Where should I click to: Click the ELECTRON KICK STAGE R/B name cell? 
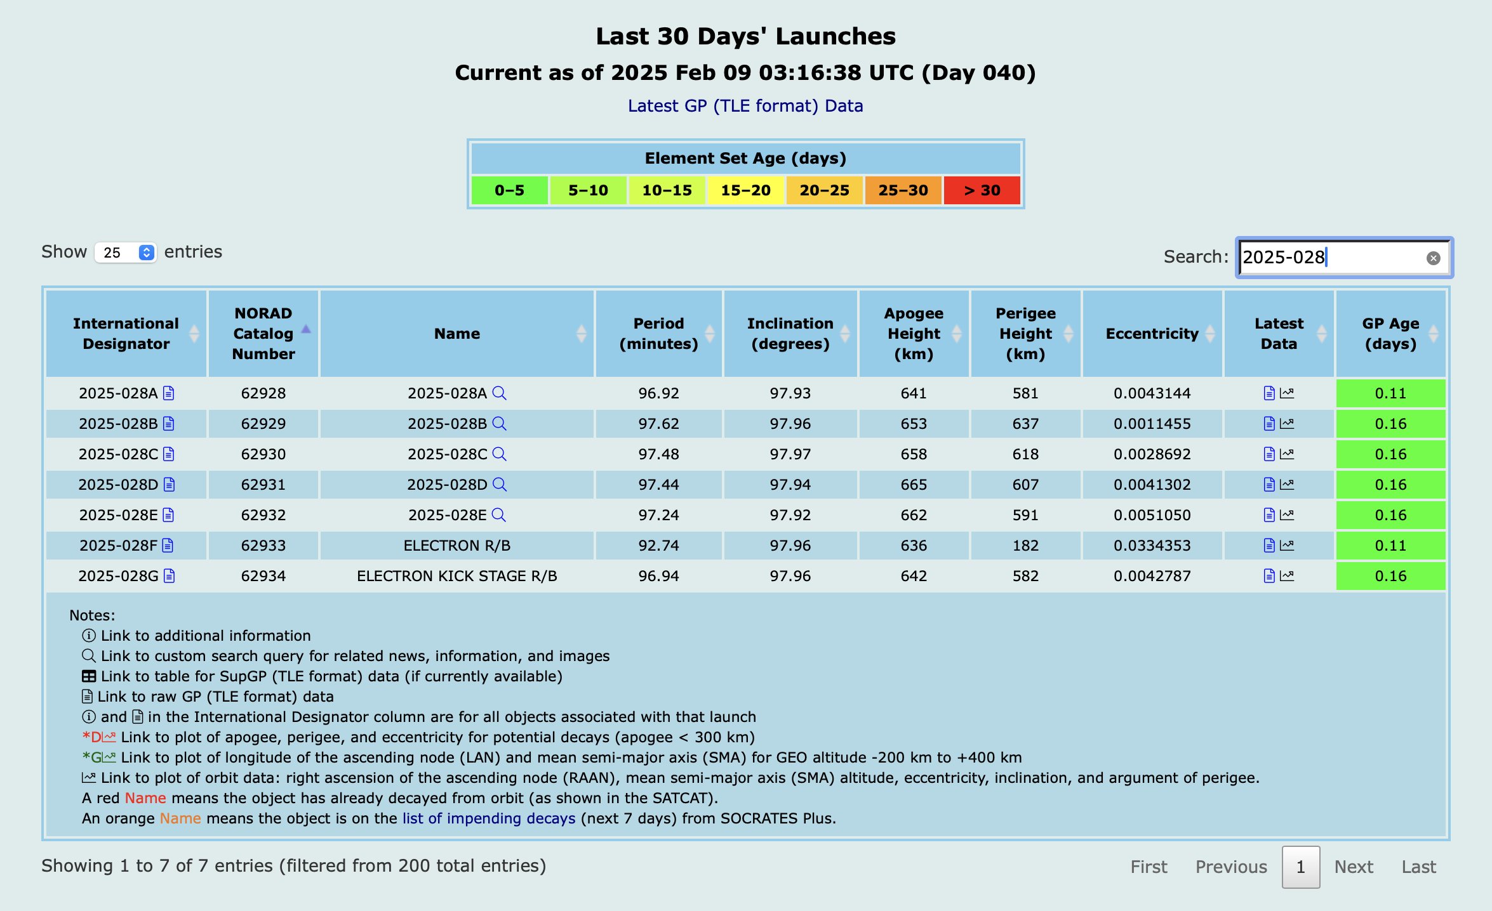point(457,576)
